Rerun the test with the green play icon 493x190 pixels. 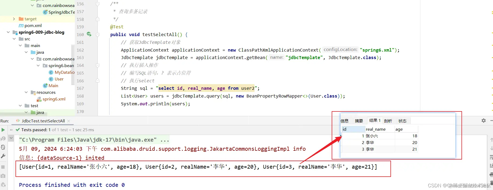point(3,130)
